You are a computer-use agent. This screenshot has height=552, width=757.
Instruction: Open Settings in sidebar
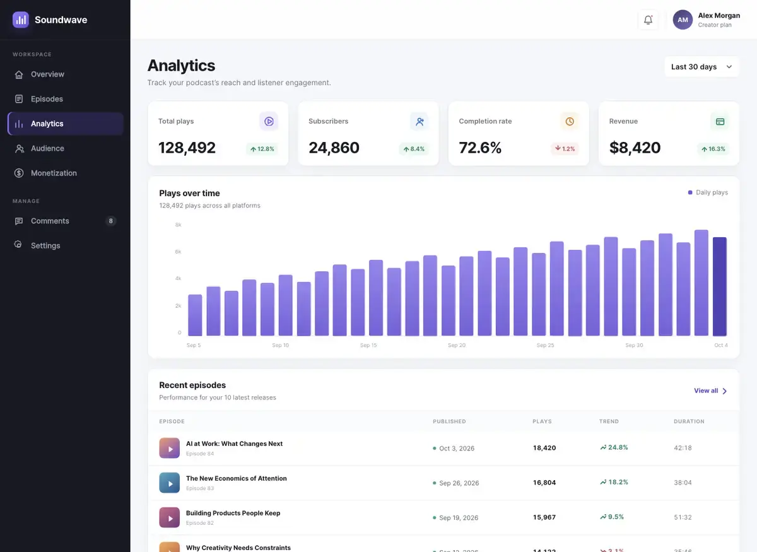click(x=66, y=245)
